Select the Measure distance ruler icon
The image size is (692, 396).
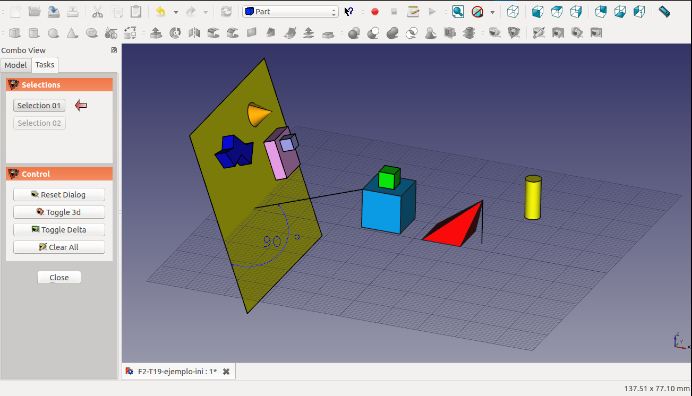tap(664, 11)
